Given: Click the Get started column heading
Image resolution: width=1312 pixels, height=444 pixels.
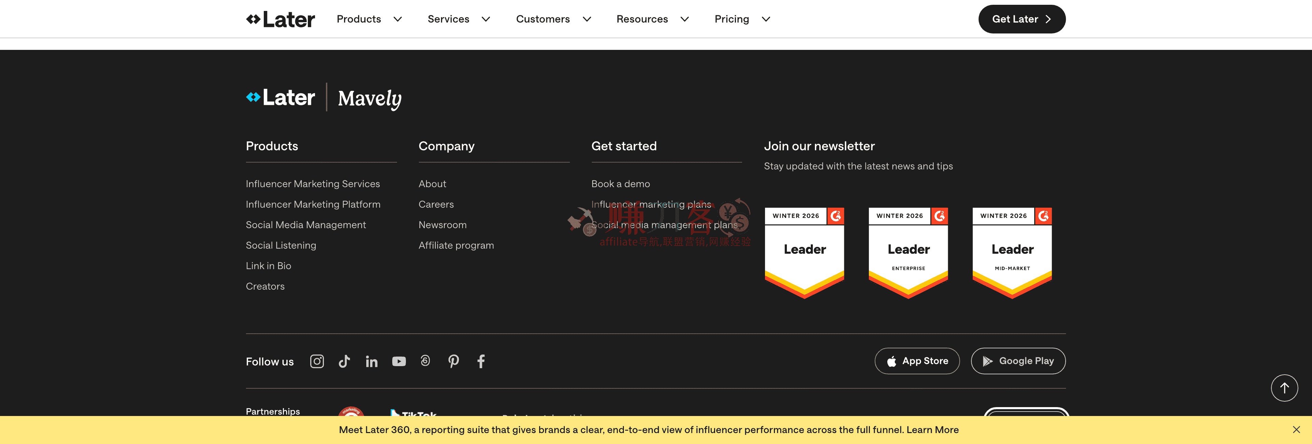Looking at the screenshot, I should pos(624,146).
